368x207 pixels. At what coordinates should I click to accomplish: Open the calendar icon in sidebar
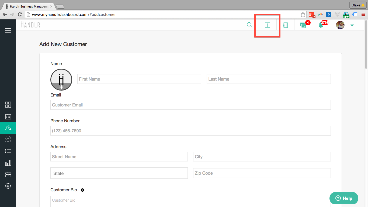click(8, 116)
